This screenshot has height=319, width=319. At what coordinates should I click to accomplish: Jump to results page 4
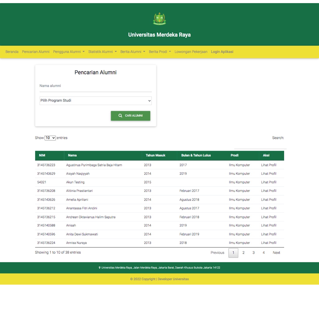tap(264, 253)
